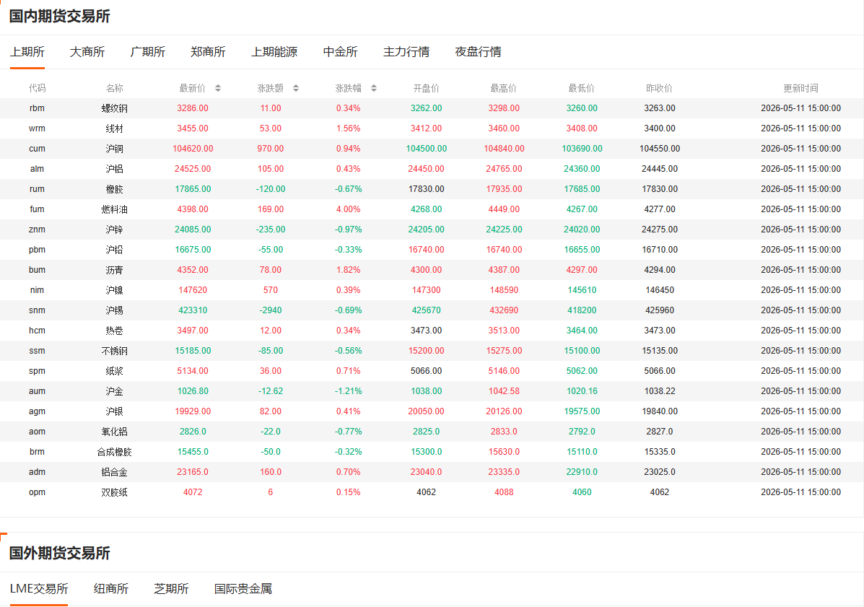Select the 上期所 tab
Viewport: 864px width, 607px height.
[27, 52]
